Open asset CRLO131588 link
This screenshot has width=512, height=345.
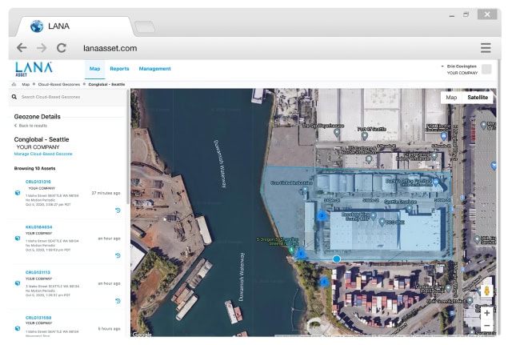click(x=38, y=318)
